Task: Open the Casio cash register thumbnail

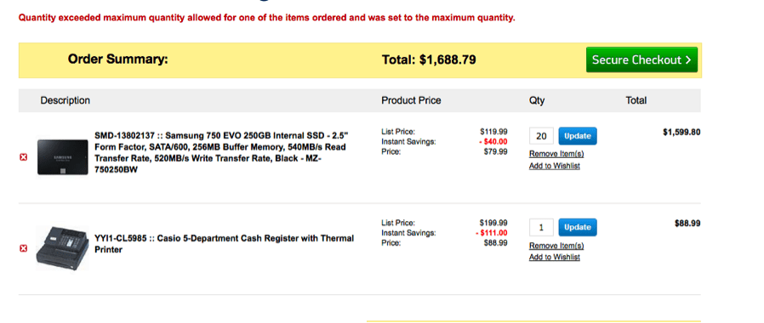Action: tap(62, 248)
